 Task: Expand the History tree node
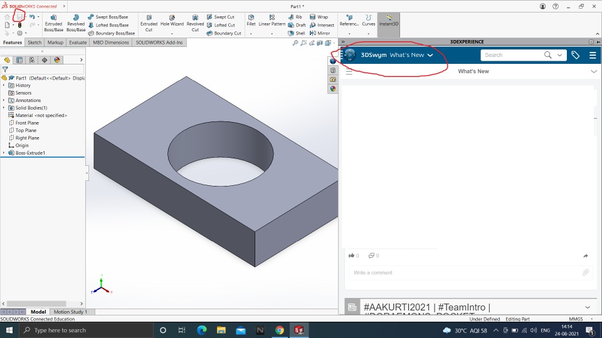tap(4, 86)
